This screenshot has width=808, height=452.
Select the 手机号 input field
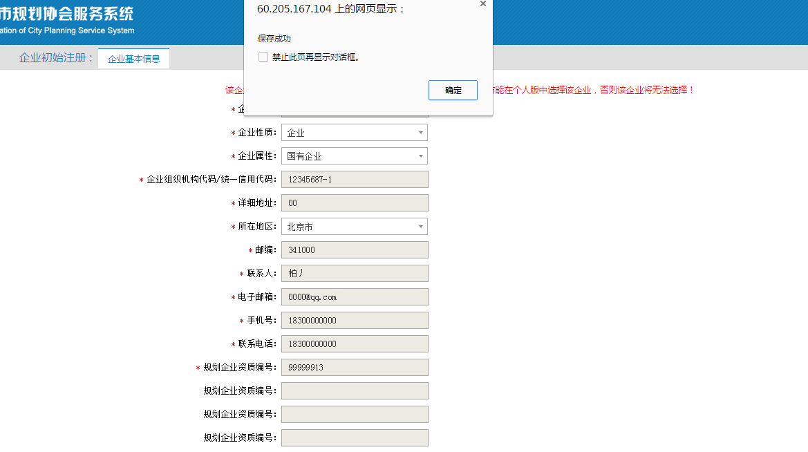pyautogui.click(x=355, y=321)
